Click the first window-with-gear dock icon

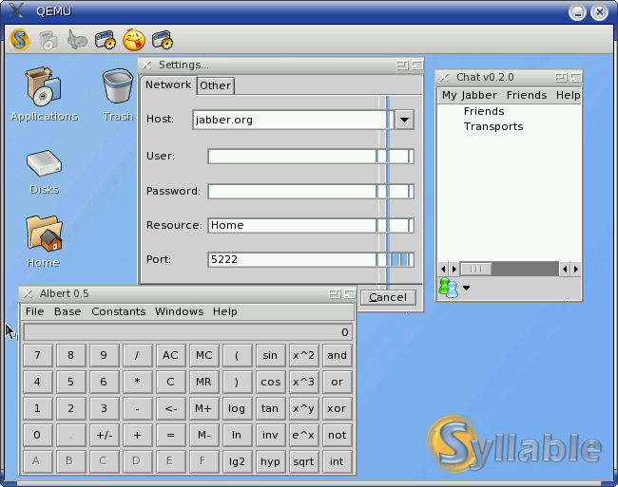point(106,40)
